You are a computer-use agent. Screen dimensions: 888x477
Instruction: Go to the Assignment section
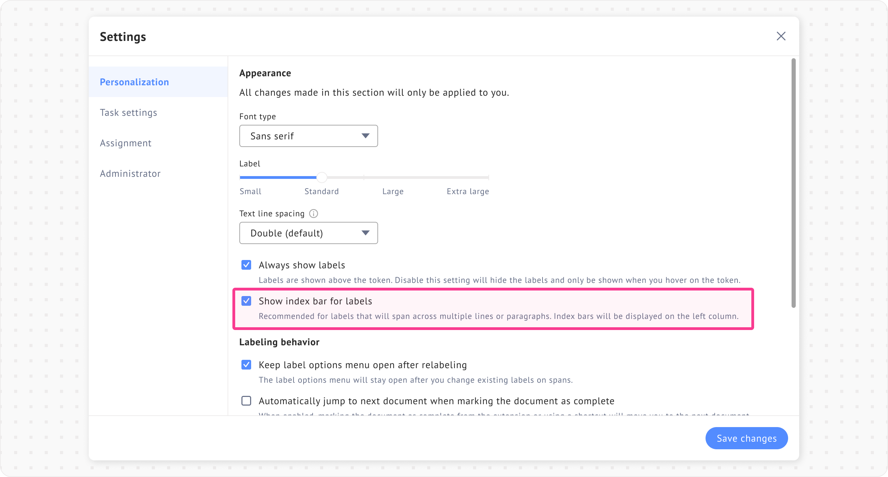coord(126,143)
